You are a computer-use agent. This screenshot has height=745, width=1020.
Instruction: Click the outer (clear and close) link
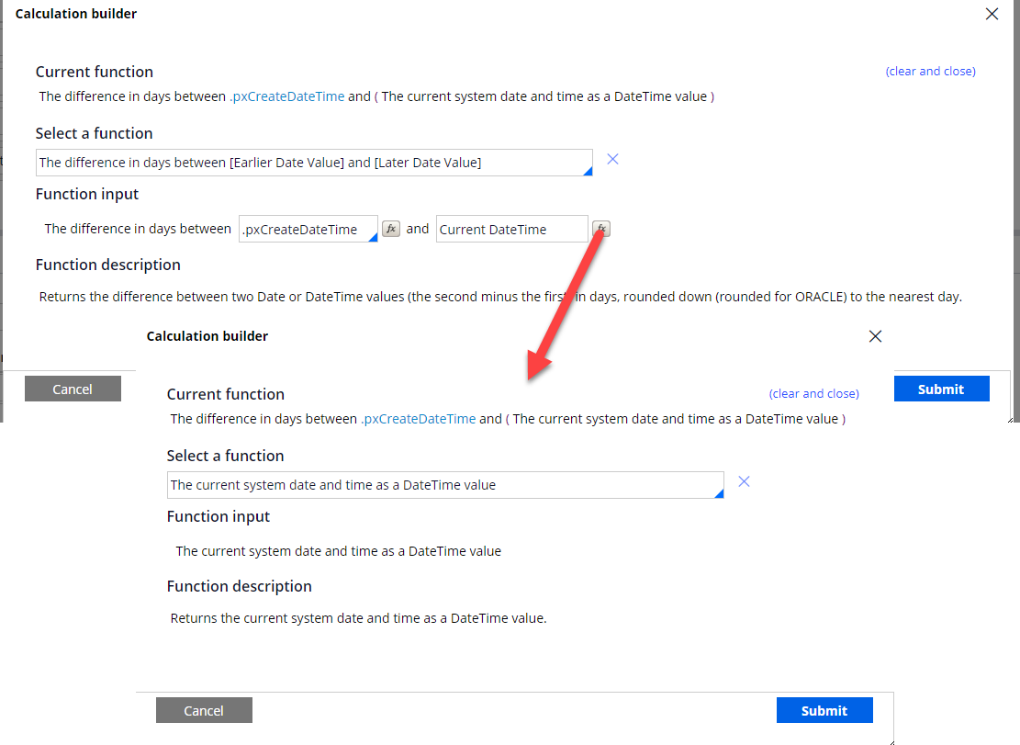(930, 71)
